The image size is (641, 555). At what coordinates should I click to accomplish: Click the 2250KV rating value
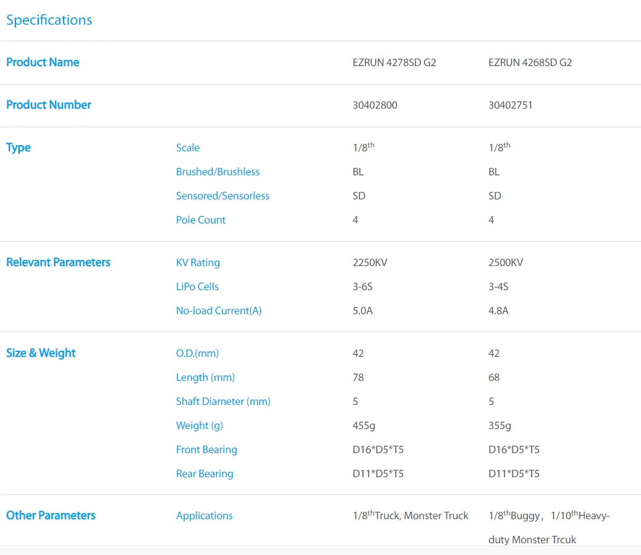(x=370, y=262)
